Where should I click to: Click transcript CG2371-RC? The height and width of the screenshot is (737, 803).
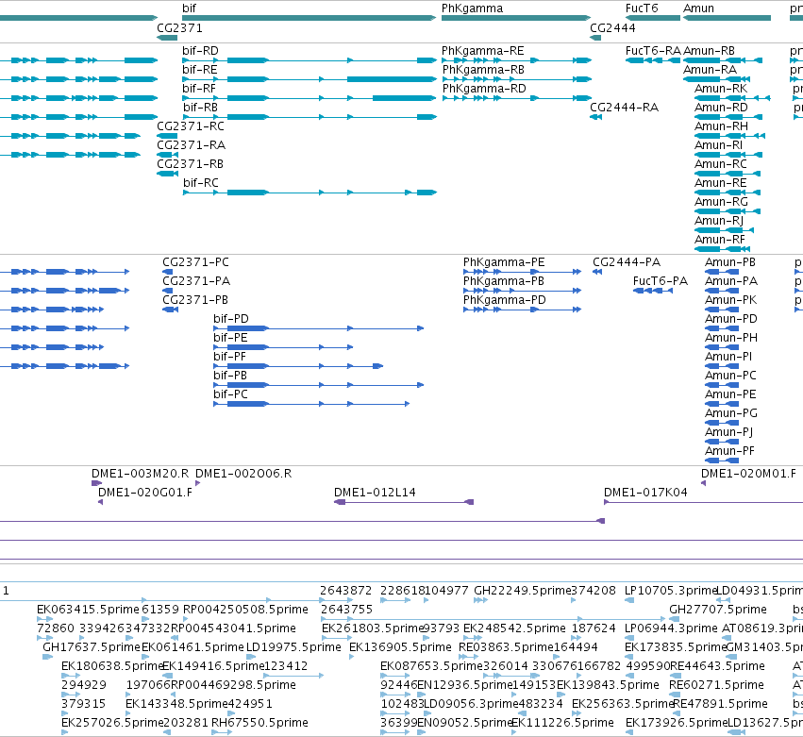click(x=191, y=126)
